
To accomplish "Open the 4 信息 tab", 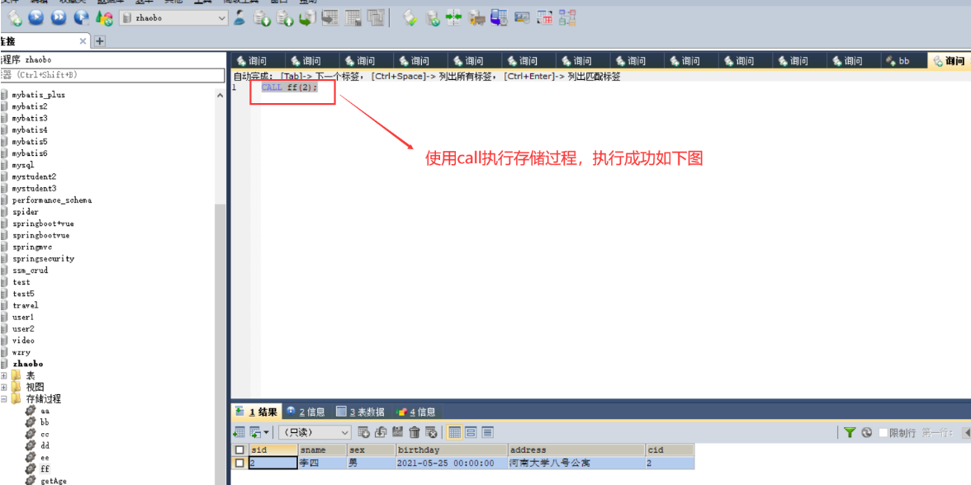I will point(417,412).
